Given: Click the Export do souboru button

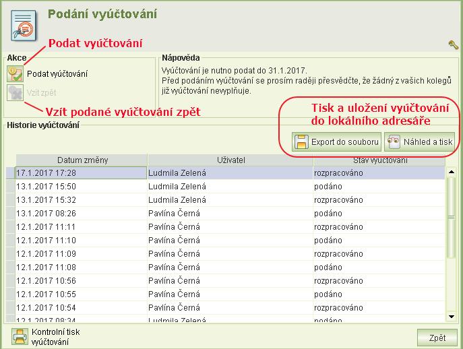Looking at the screenshot, I should pos(336,142).
